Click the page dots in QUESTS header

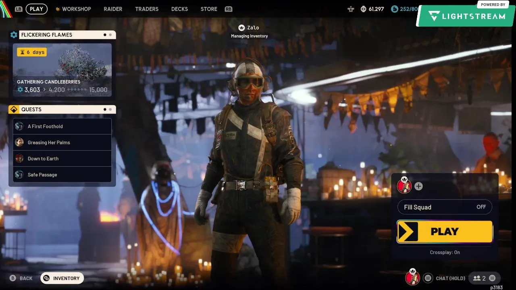click(108, 110)
